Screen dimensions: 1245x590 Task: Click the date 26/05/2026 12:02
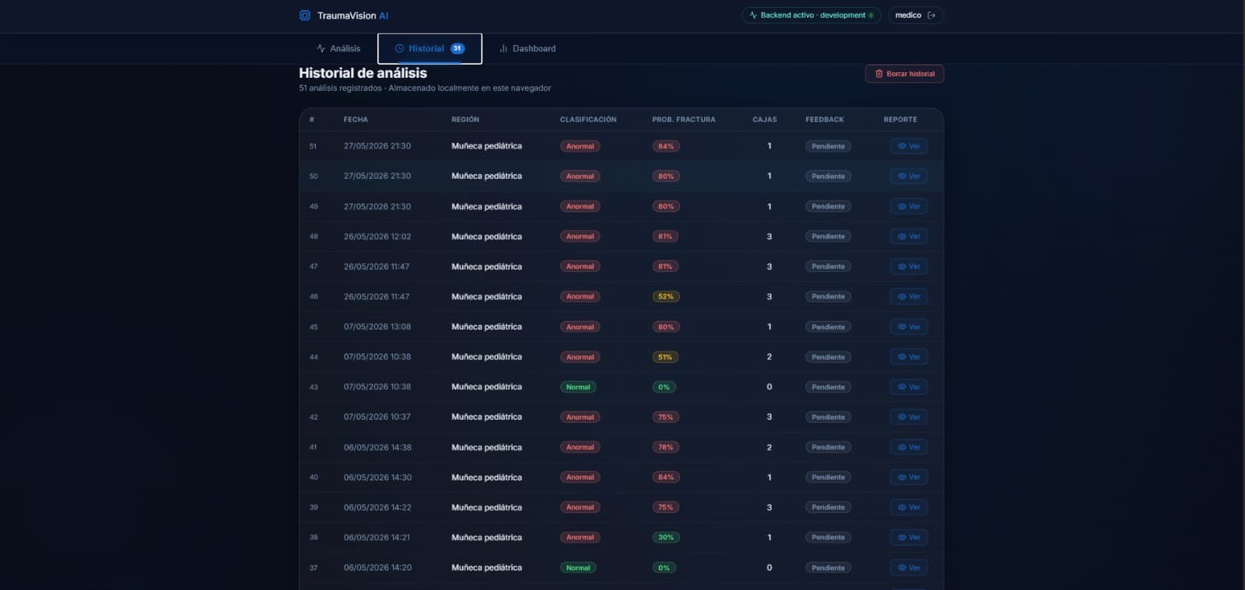click(x=377, y=236)
